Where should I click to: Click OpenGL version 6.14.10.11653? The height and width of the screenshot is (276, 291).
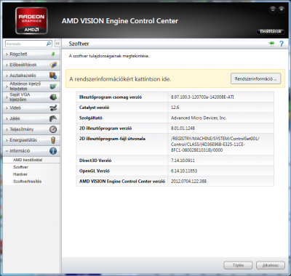[184, 171]
